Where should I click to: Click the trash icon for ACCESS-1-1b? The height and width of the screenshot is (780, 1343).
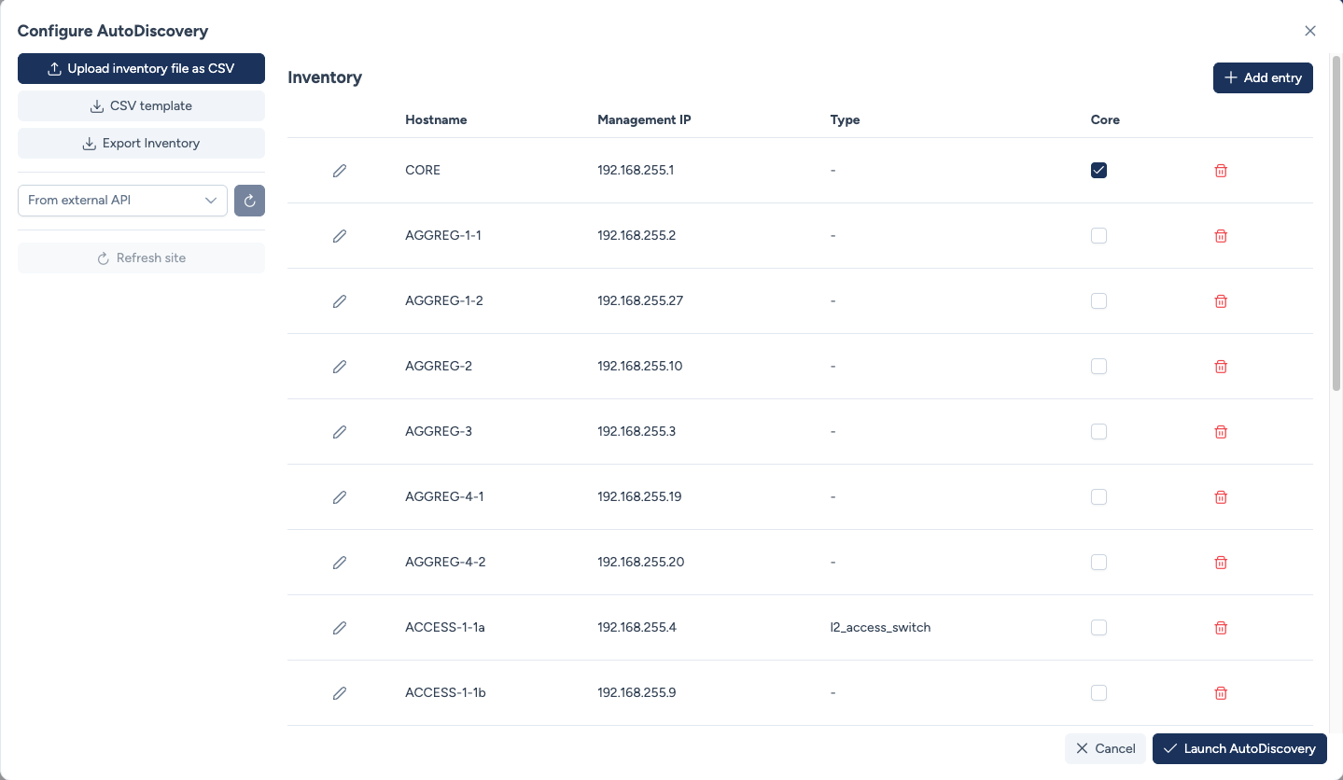[1221, 693]
